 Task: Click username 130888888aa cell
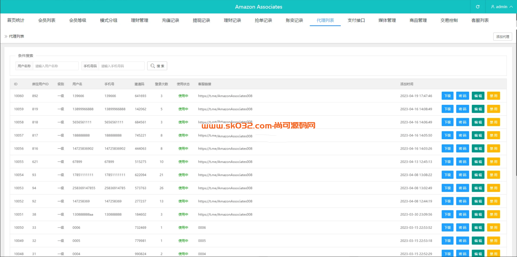coord(83,214)
